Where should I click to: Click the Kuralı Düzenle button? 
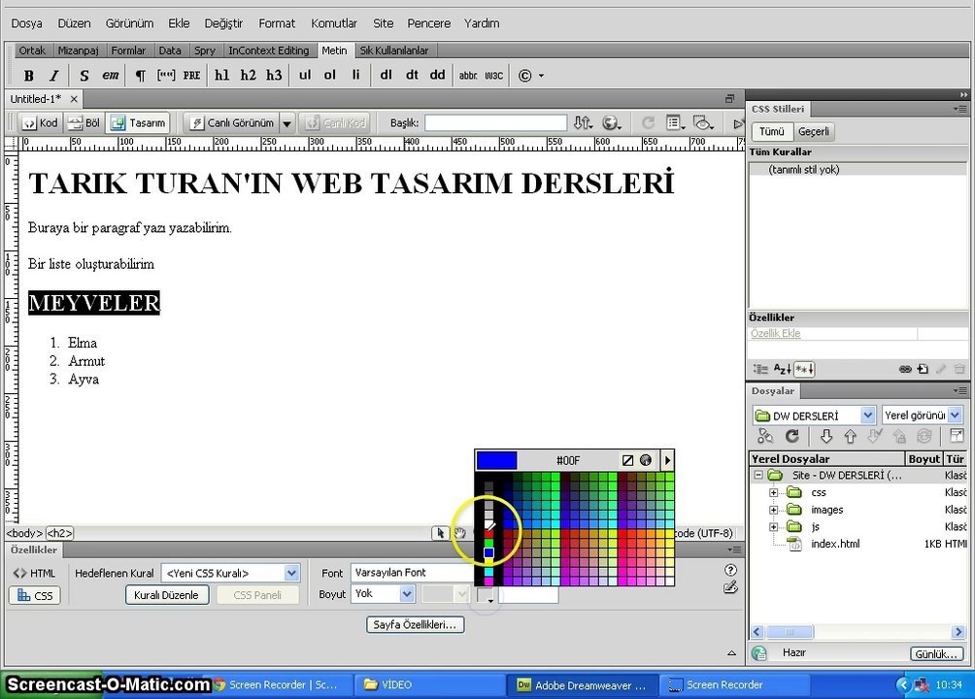point(167,595)
